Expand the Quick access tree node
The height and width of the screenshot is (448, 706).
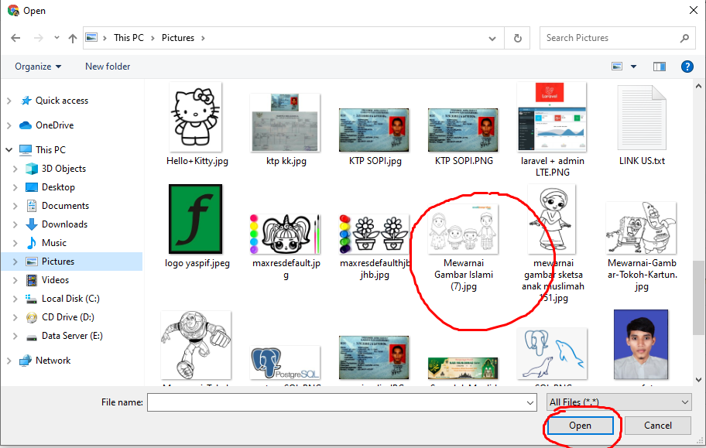point(9,101)
